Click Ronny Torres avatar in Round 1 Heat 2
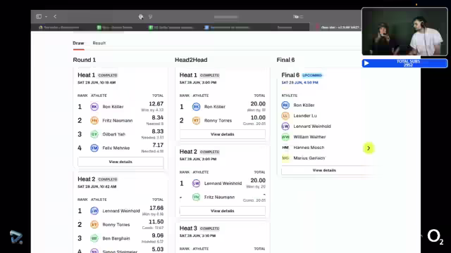The height and width of the screenshot is (253, 451). (94, 225)
